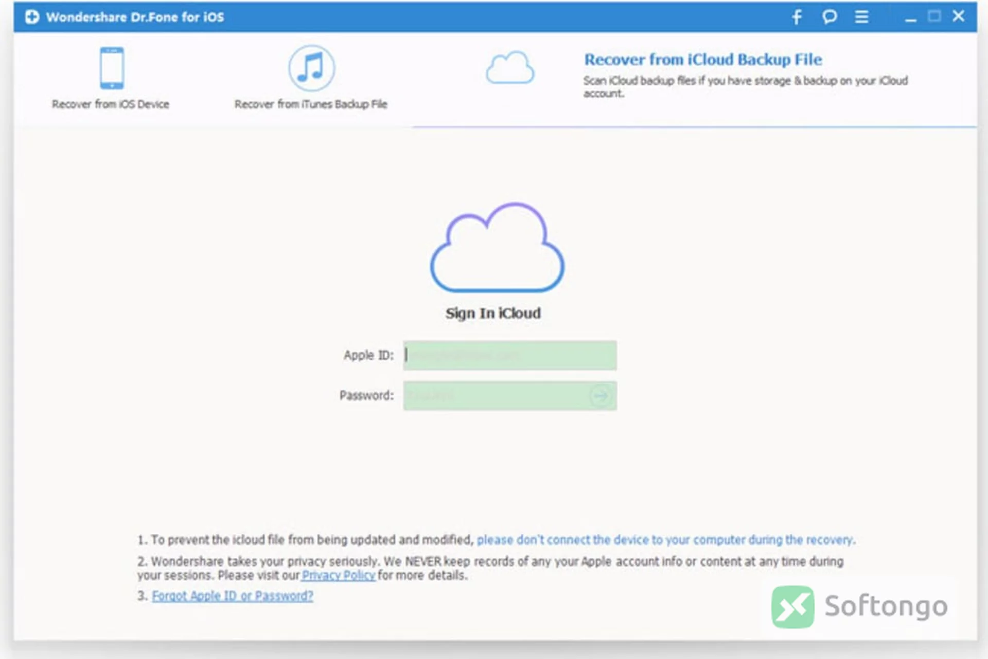Click the Apple ID: label
The image size is (988, 659).
tap(368, 355)
